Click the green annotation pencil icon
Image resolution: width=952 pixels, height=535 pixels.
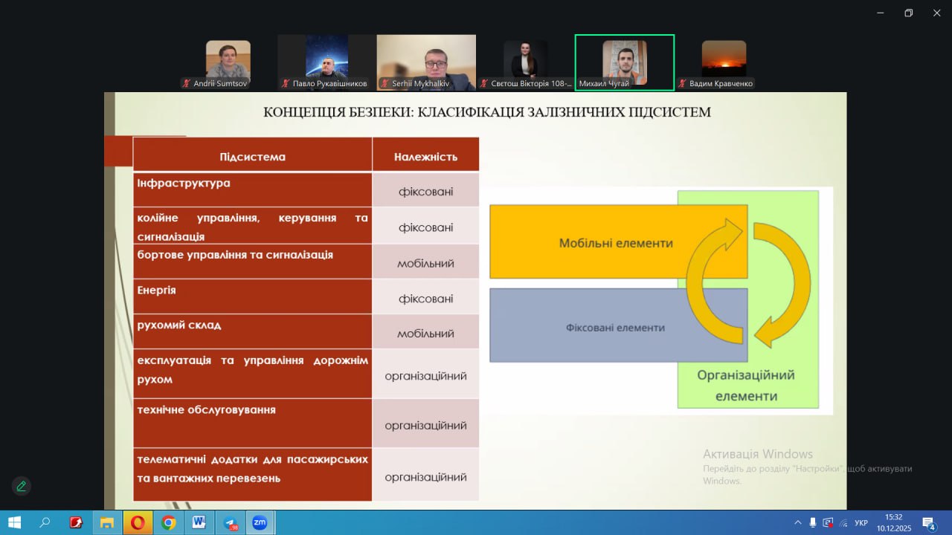pos(21,486)
